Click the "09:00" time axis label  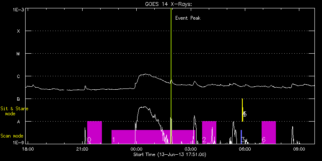[x=299, y=149]
